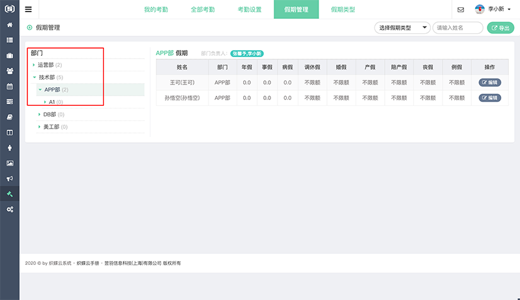Edit 王可's leave row

(x=489, y=82)
